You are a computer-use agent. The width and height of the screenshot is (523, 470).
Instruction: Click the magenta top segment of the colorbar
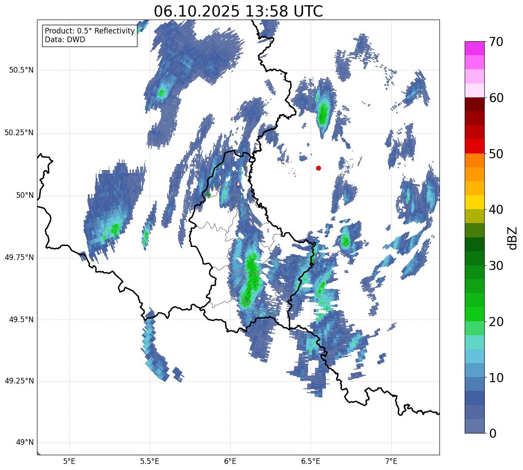point(474,48)
